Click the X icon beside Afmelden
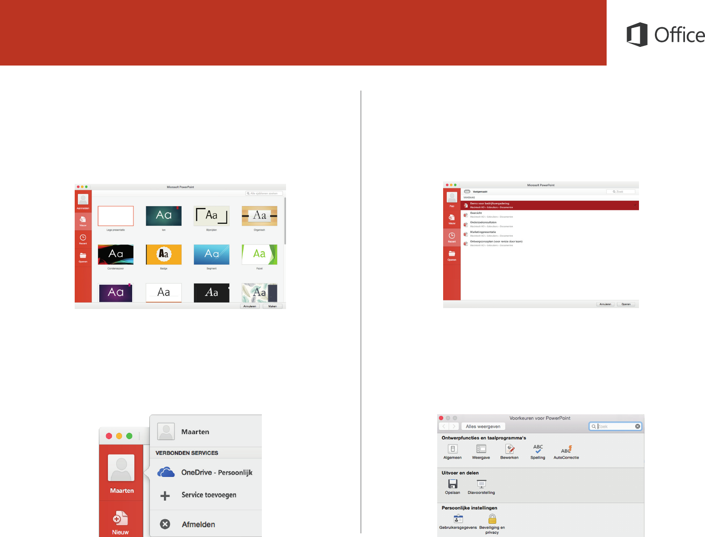This screenshot has height=537, width=705. 165,524
